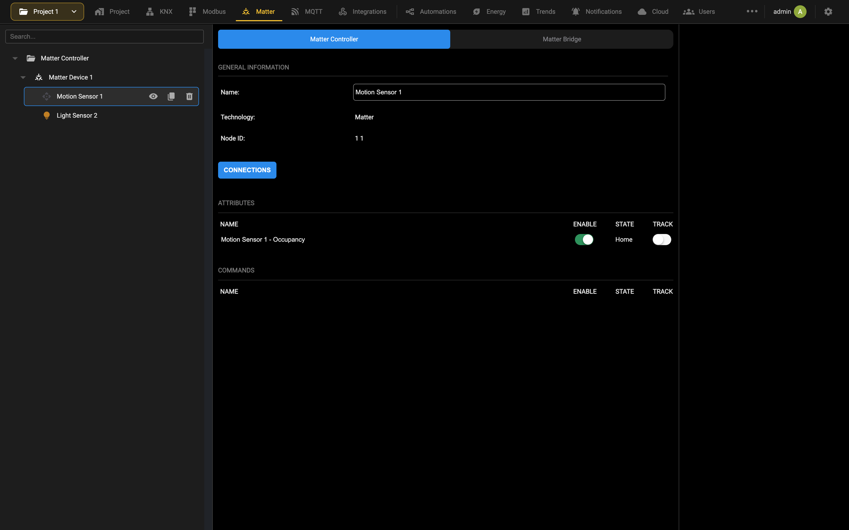Click the Motion Sensor 1 sensor icon
The image size is (849, 530).
click(x=47, y=96)
